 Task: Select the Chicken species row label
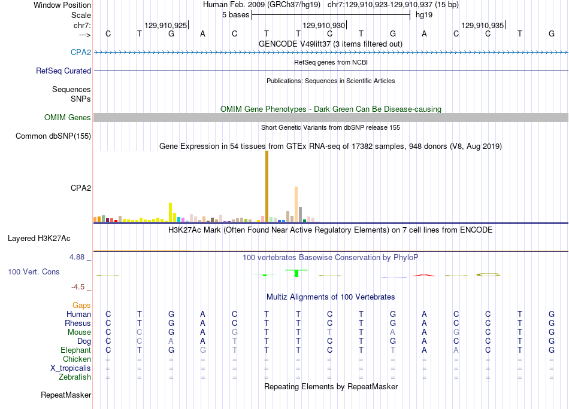click(x=77, y=359)
